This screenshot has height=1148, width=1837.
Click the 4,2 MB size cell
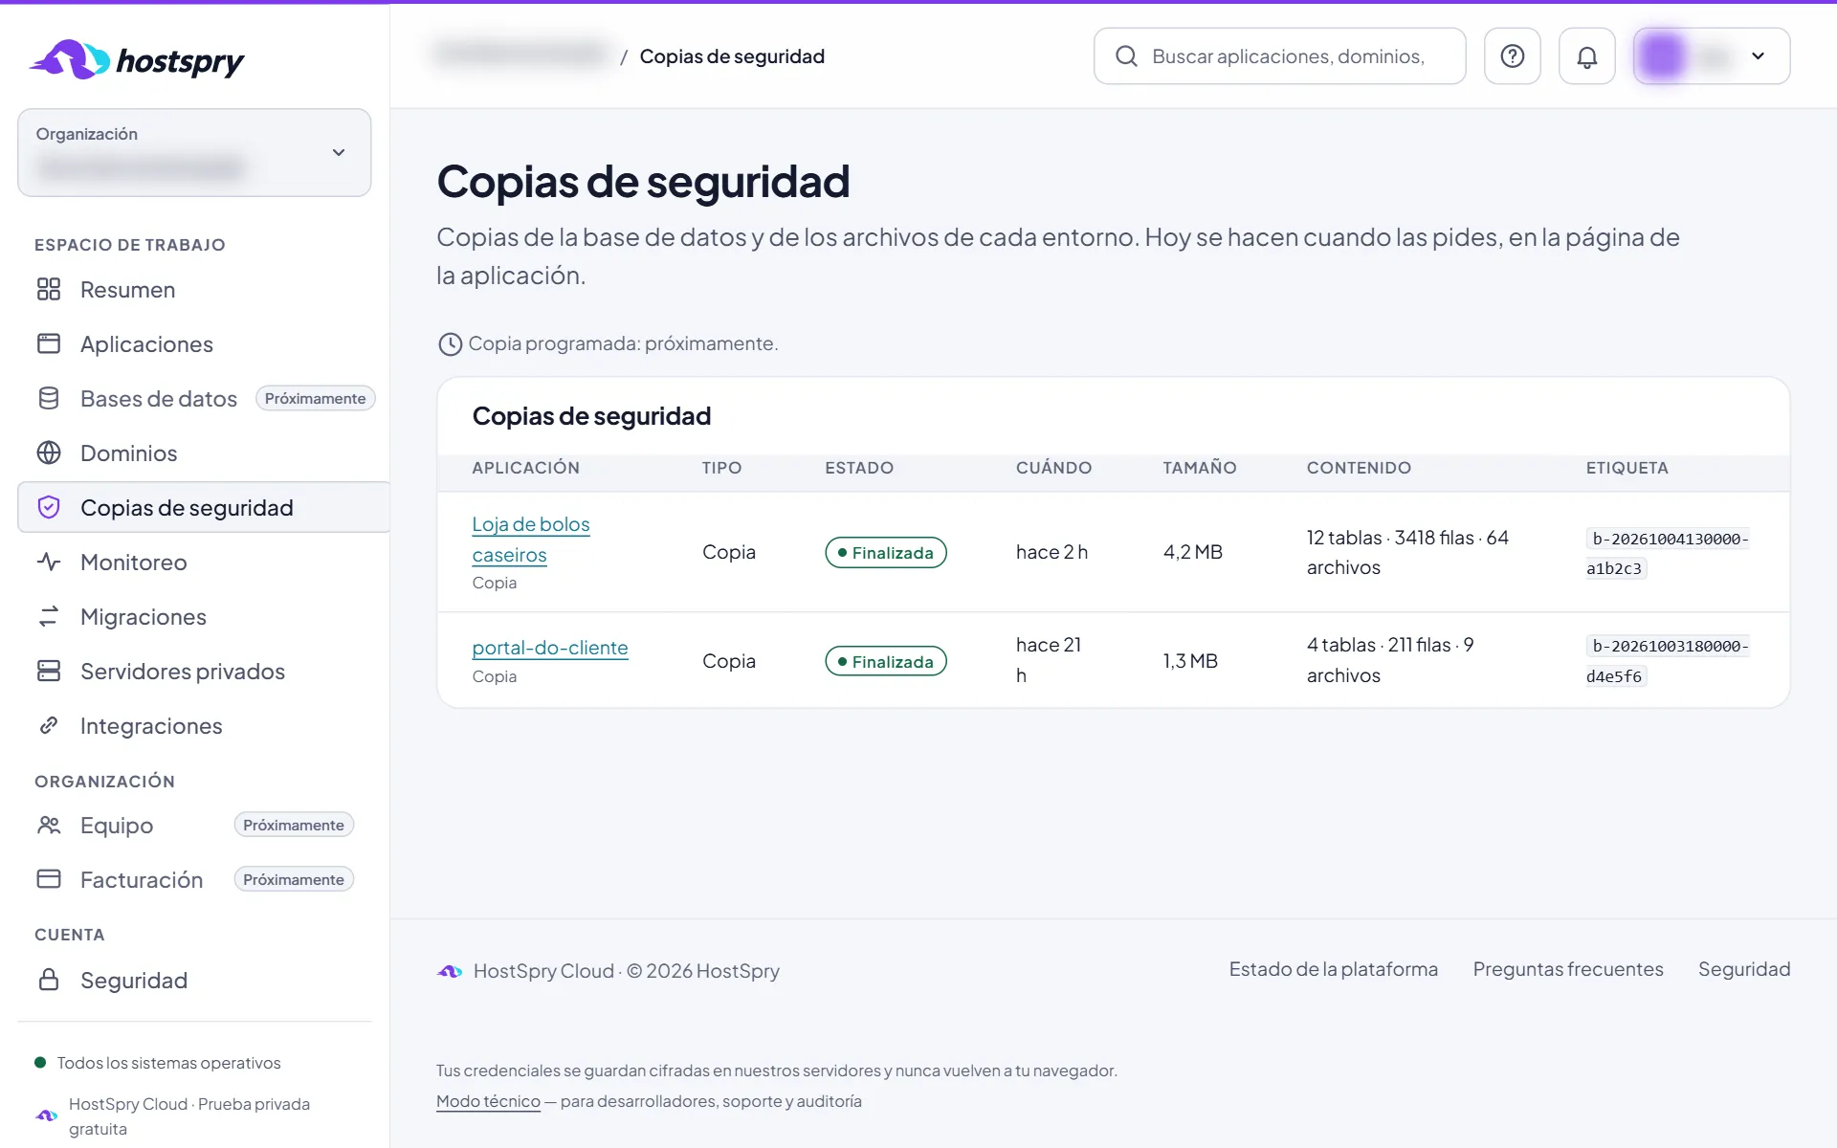tap(1192, 552)
